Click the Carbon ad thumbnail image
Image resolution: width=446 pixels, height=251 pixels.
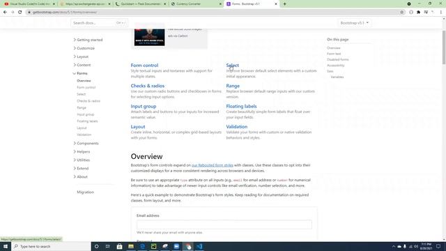(150, 36)
